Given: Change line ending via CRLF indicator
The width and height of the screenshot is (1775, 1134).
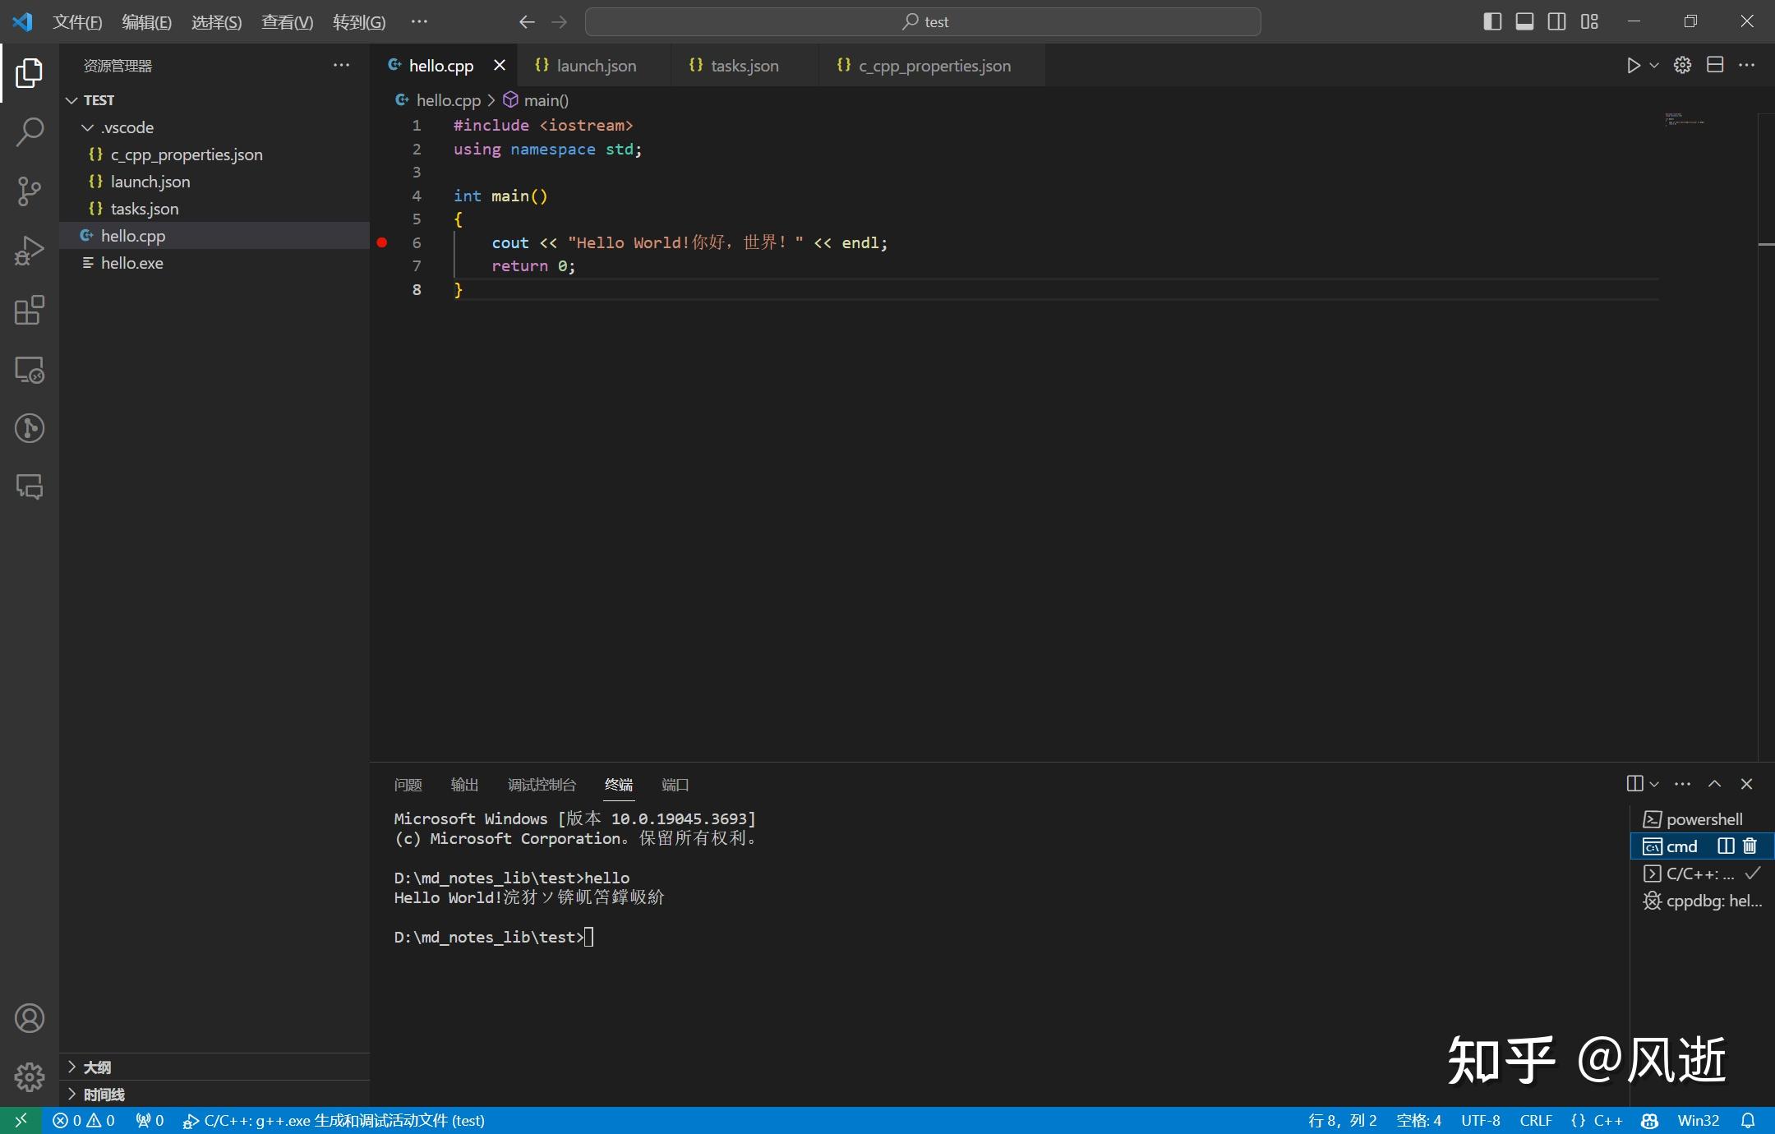Looking at the screenshot, I should pyautogui.click(x=1535, y=1120).
